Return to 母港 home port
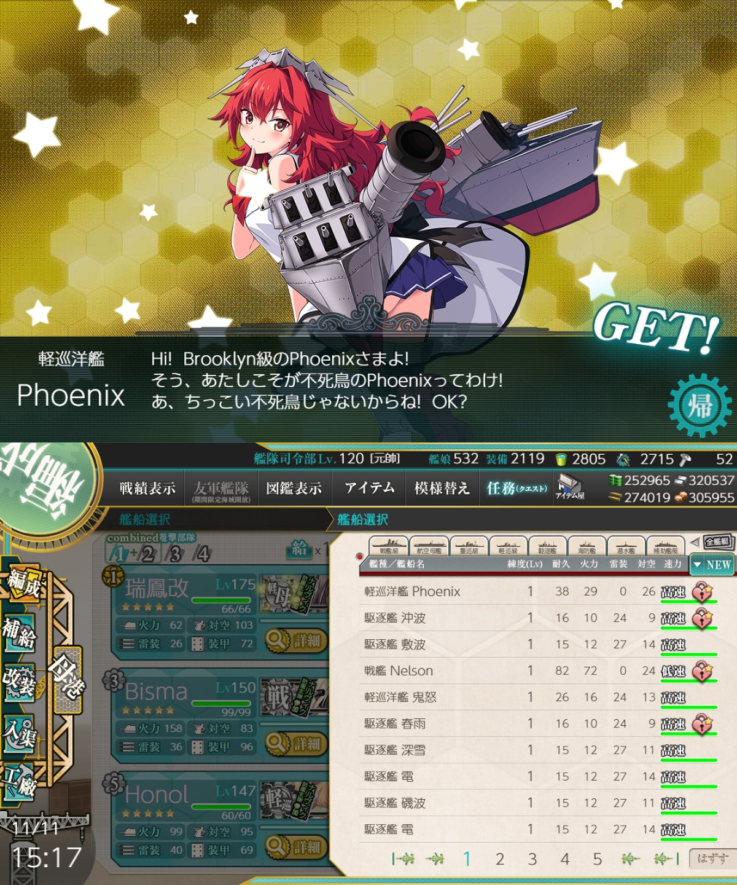 click(x=67, y=678)
